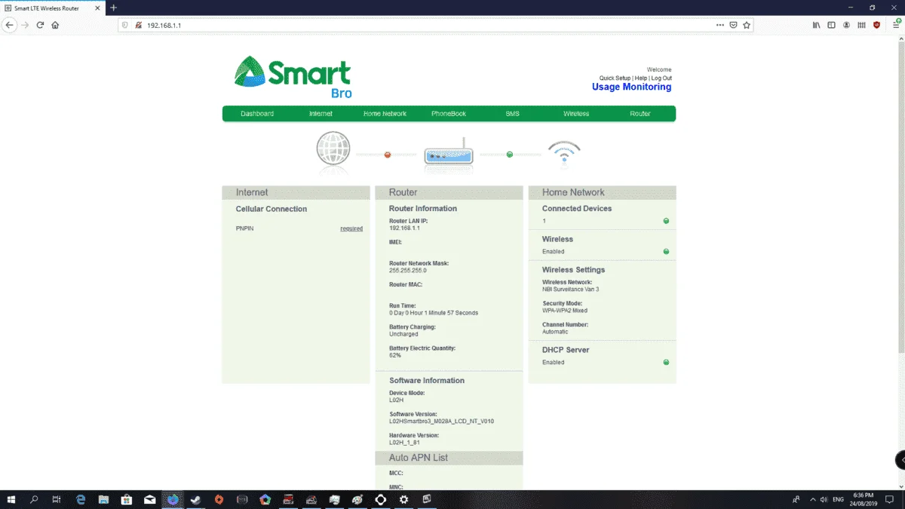Click the insecure connection lock icon
This screenshot has height=509, width=905.
139,25
